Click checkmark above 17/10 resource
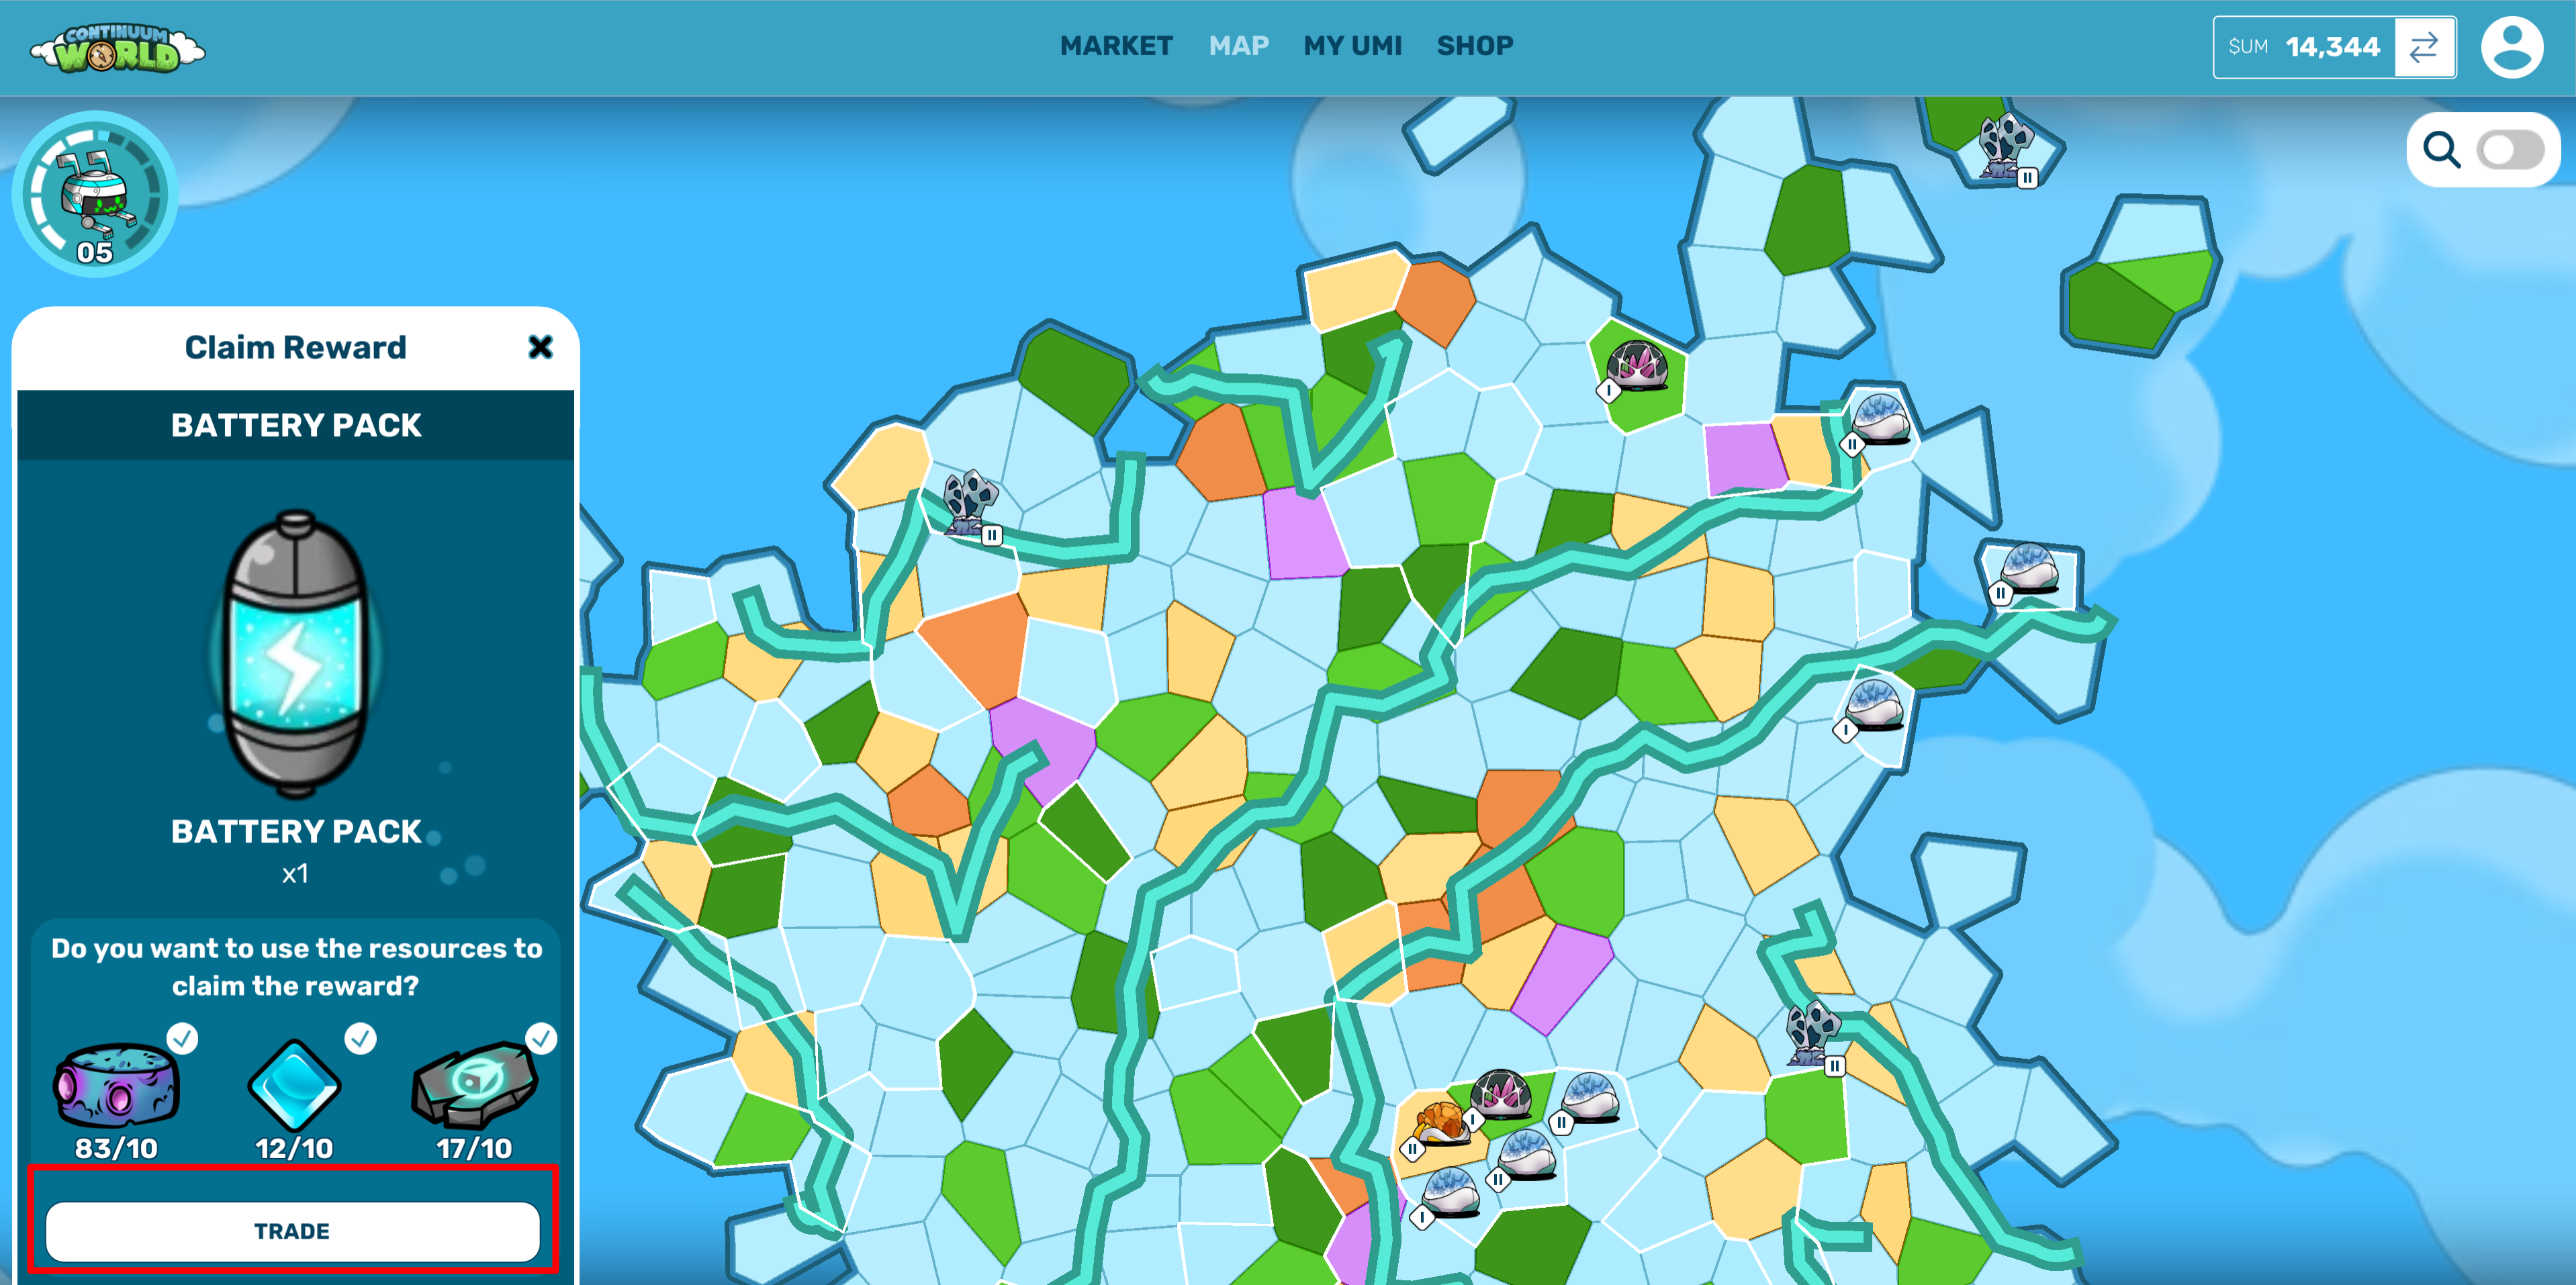The image size is (2576, 1285). (x=541, y=1038)
